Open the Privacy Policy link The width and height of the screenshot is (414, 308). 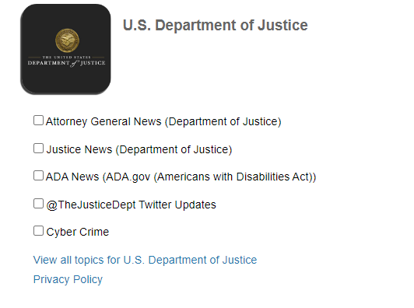(68, 279)
